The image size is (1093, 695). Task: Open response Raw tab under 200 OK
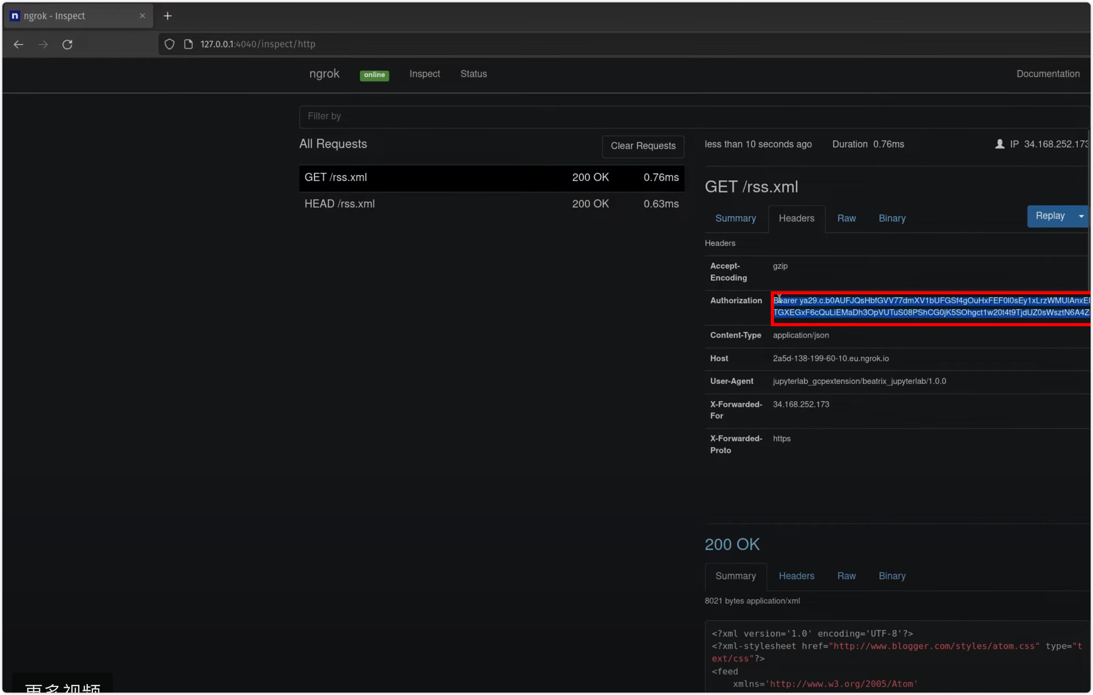(x=846, y=576)
